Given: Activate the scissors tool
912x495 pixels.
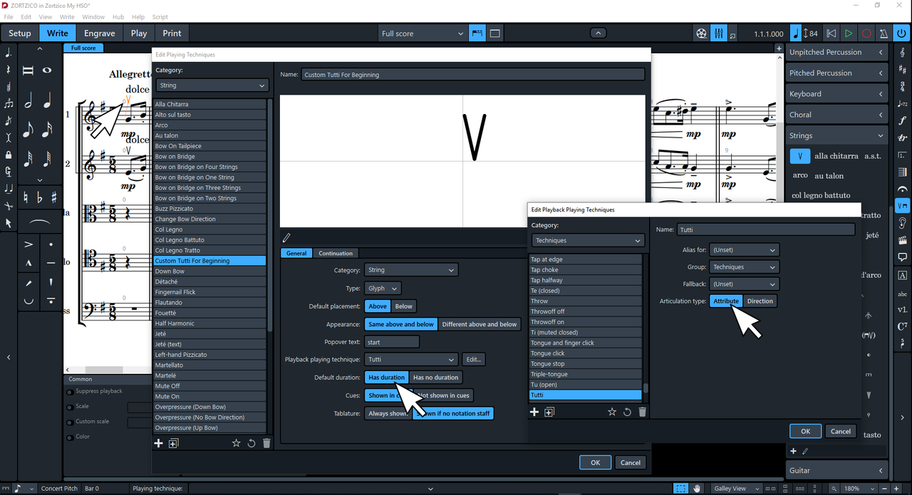Looking at the screenshot, I should (x=8, y=206).
